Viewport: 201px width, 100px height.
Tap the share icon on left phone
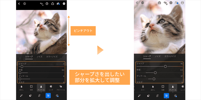[x=53, y=4]
